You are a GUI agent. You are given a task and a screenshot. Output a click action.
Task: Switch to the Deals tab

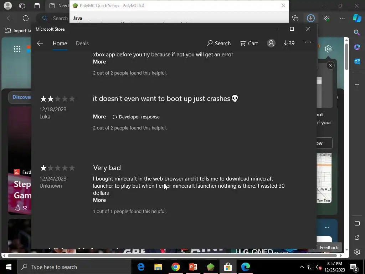click(82, 43)
